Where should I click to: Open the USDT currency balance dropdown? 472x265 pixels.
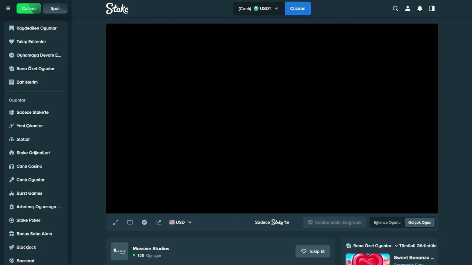pos(259,8)
